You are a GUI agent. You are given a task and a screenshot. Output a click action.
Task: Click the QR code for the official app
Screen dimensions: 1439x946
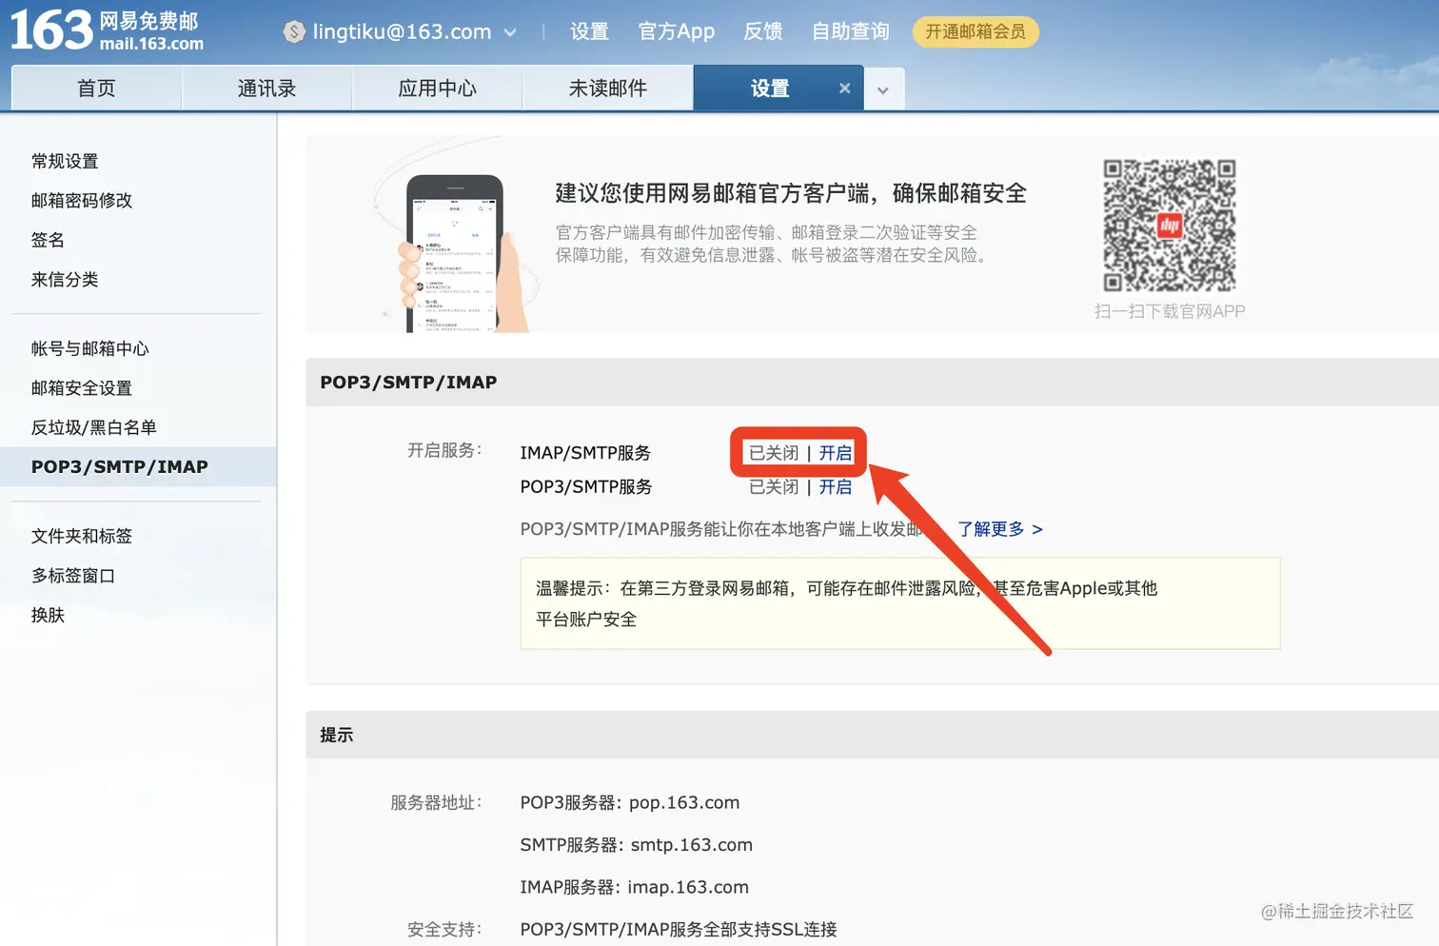coord(1170,226)
